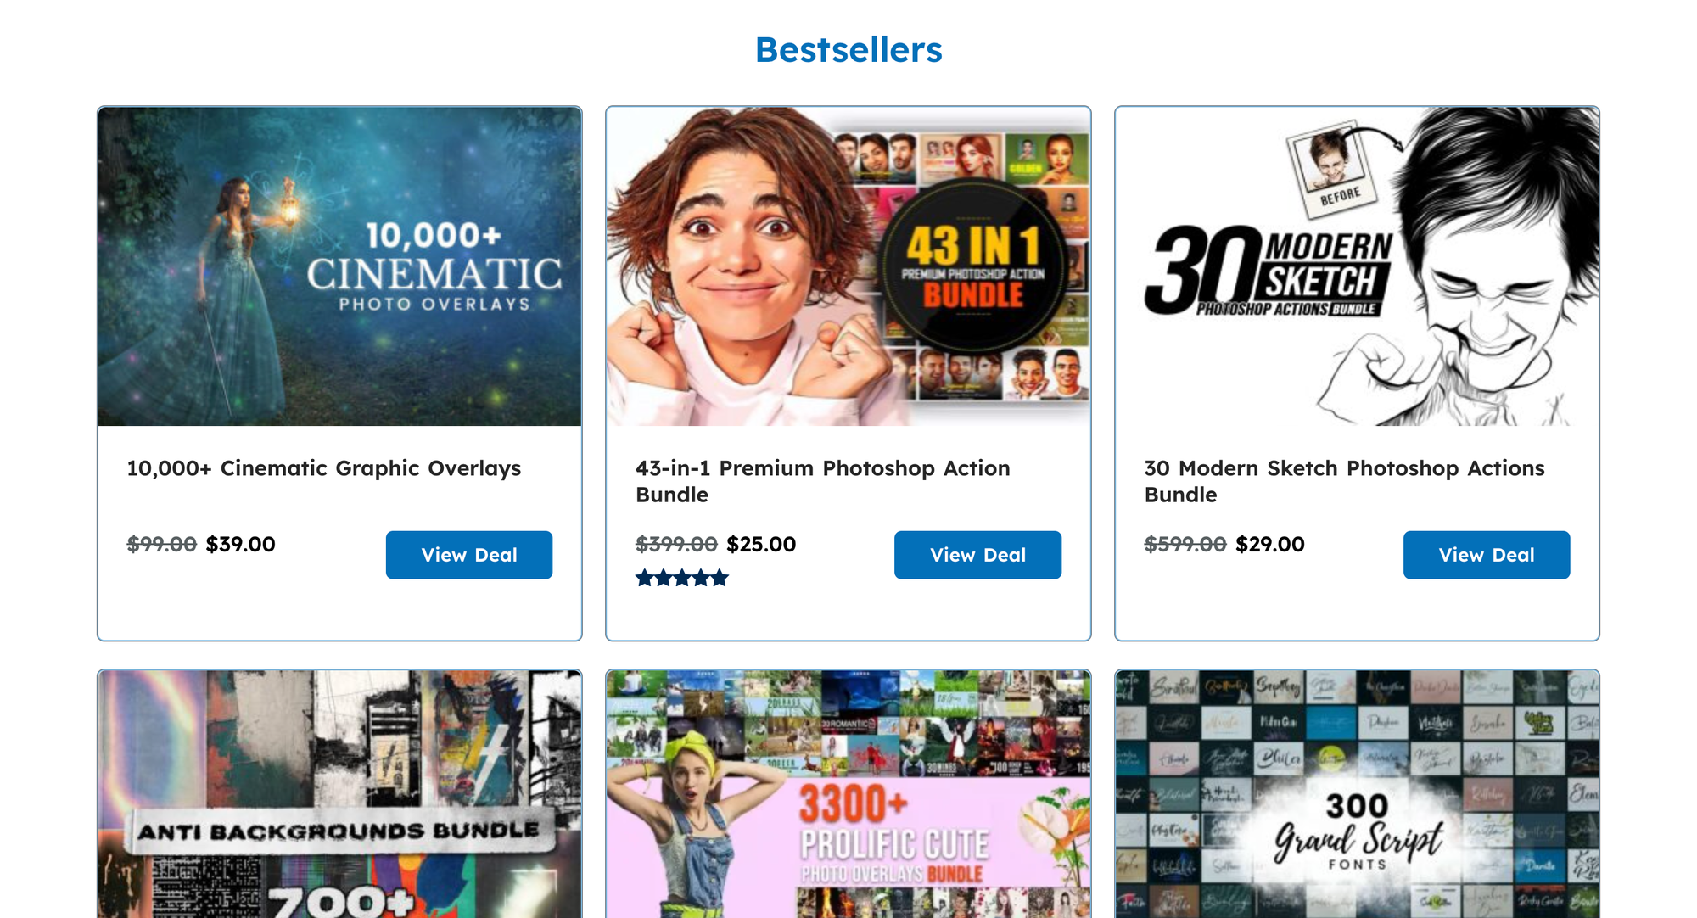Open the 30 Modern Sketch product image
The height and width of the screenshot is (918, 1697).
(x=1357, y=266)
